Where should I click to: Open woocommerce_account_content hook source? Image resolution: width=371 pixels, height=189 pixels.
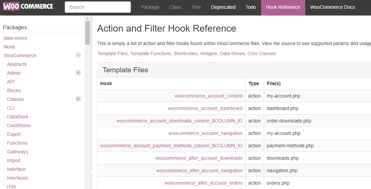click(208, 96)
